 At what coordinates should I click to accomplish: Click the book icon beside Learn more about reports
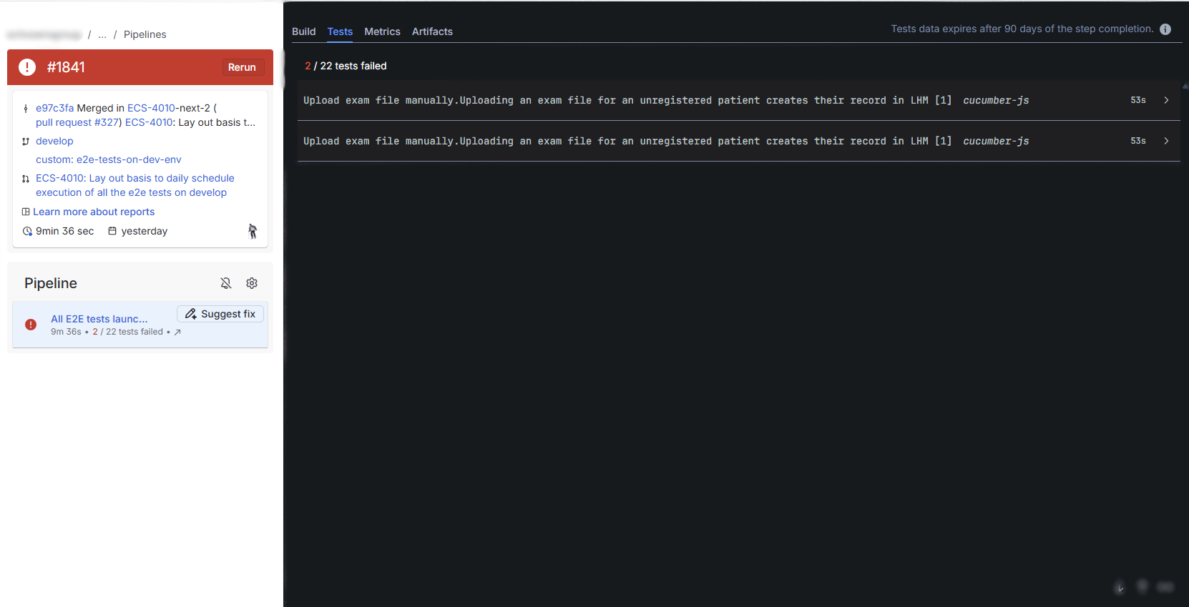pos(26,212)
